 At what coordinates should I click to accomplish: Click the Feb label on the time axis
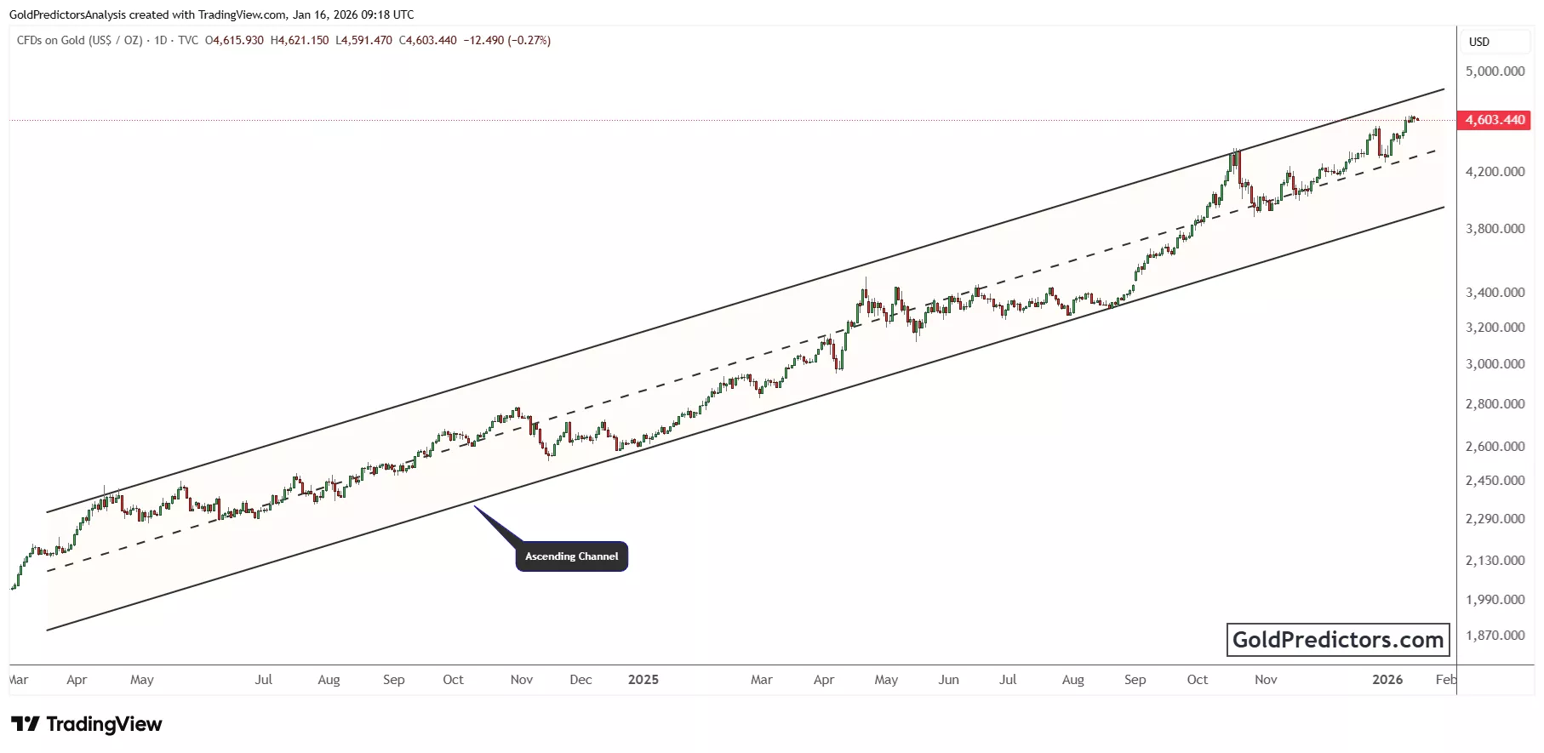(x=1445, y=679)
